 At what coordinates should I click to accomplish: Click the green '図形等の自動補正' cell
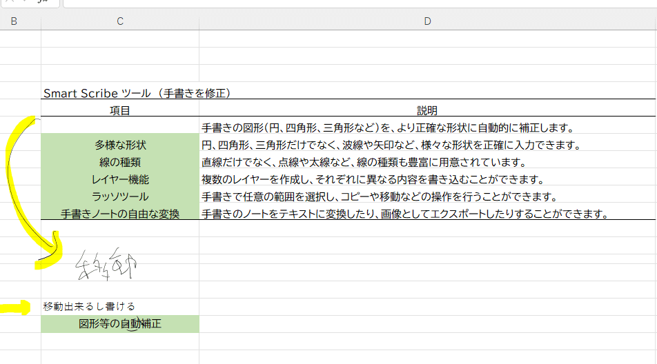(x=120, y=324)
